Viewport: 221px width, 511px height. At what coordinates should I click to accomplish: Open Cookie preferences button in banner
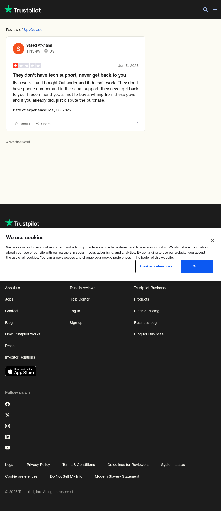pyautogui.click(x=156, y=266)
